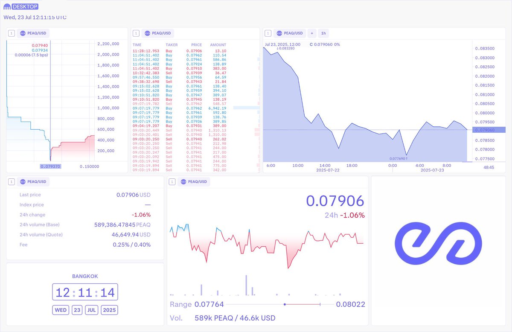Click the 24h change value in info panel

pos(141,215)
